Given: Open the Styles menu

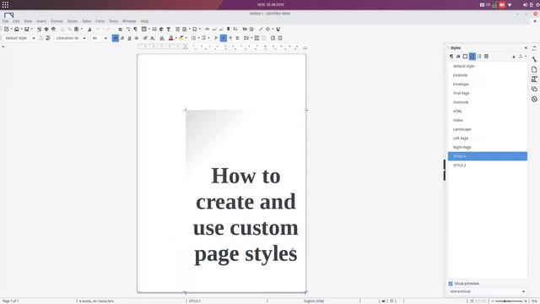Looking at the screenshot, I should point(73,21).
